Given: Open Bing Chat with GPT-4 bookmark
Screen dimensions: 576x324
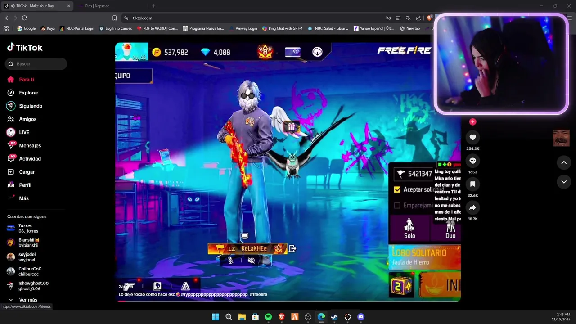Looking at the screenshot, I should point(282,28).
